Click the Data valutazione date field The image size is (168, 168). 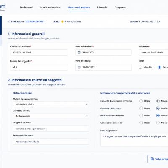pos(103,52)
